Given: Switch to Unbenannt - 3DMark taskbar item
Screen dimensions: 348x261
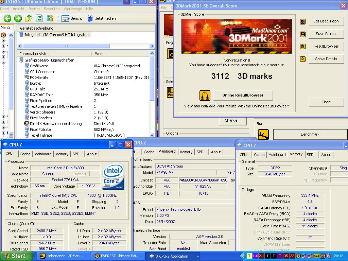Looking at the screenshot, I should (63, 256).
